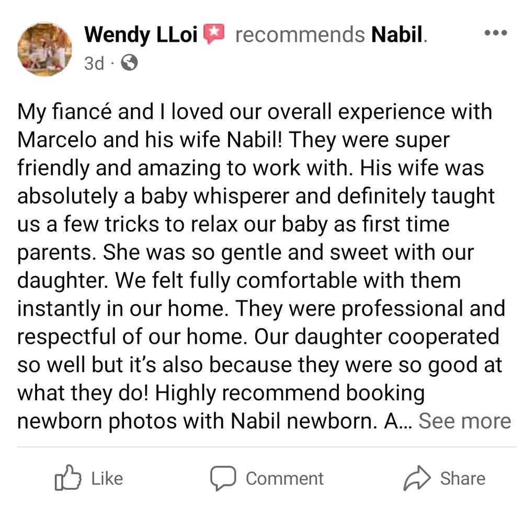The height and width of the screenshot is (509, 523).
Task: Click the phrase 'Highly recommend booking'
Action: (x=290, y=393)
